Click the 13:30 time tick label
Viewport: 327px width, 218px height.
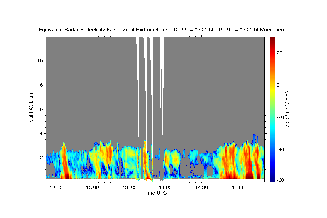pyautogui.click(x=129, y=188)
